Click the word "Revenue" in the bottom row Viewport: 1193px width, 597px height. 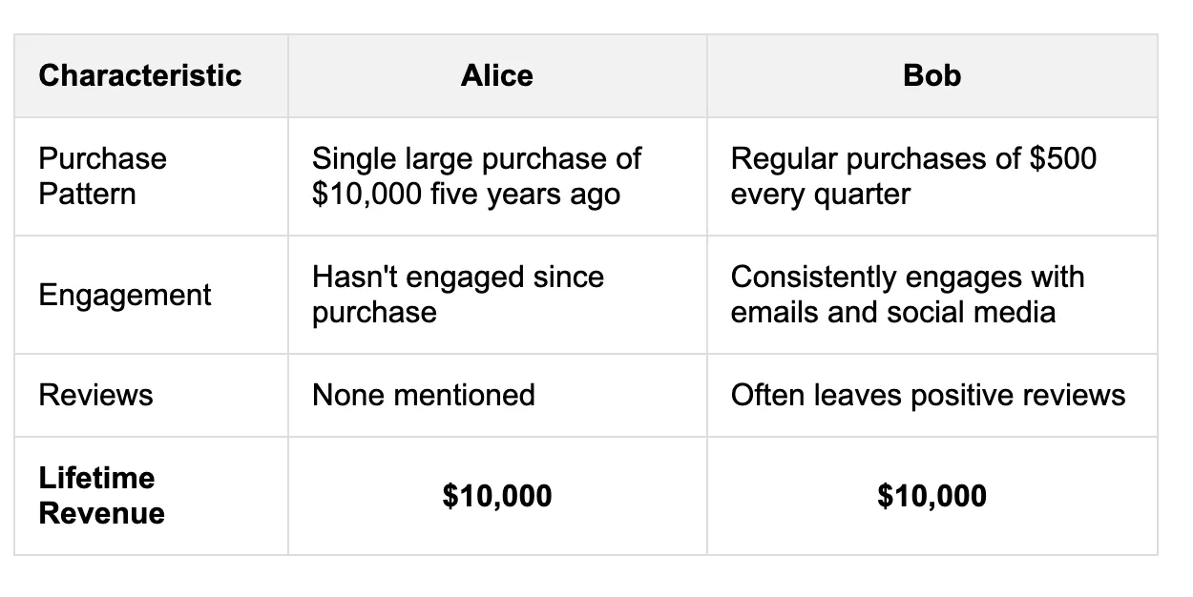[102, 514]
